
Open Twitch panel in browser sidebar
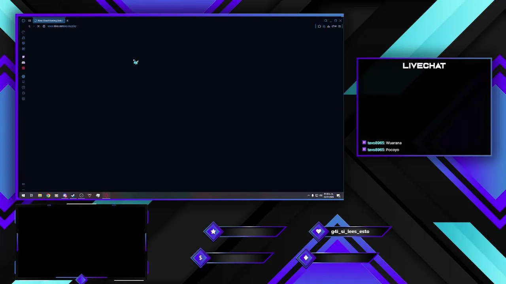point(23,57)
